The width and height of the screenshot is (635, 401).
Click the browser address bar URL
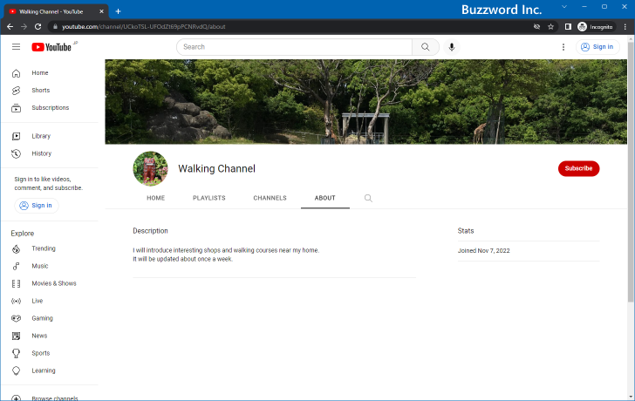(x=143, y=27)
